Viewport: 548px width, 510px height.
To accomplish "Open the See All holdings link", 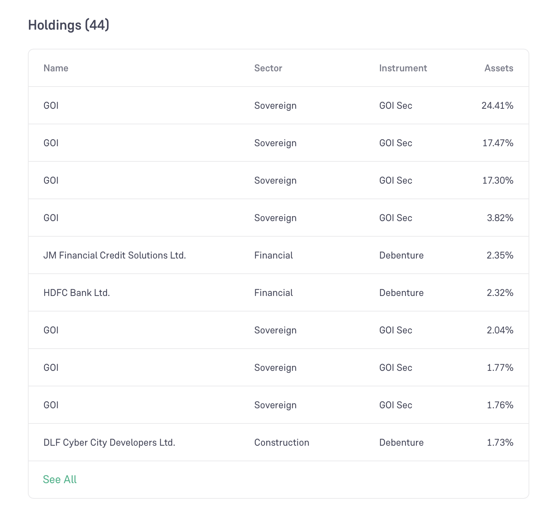I will [60, 479].
